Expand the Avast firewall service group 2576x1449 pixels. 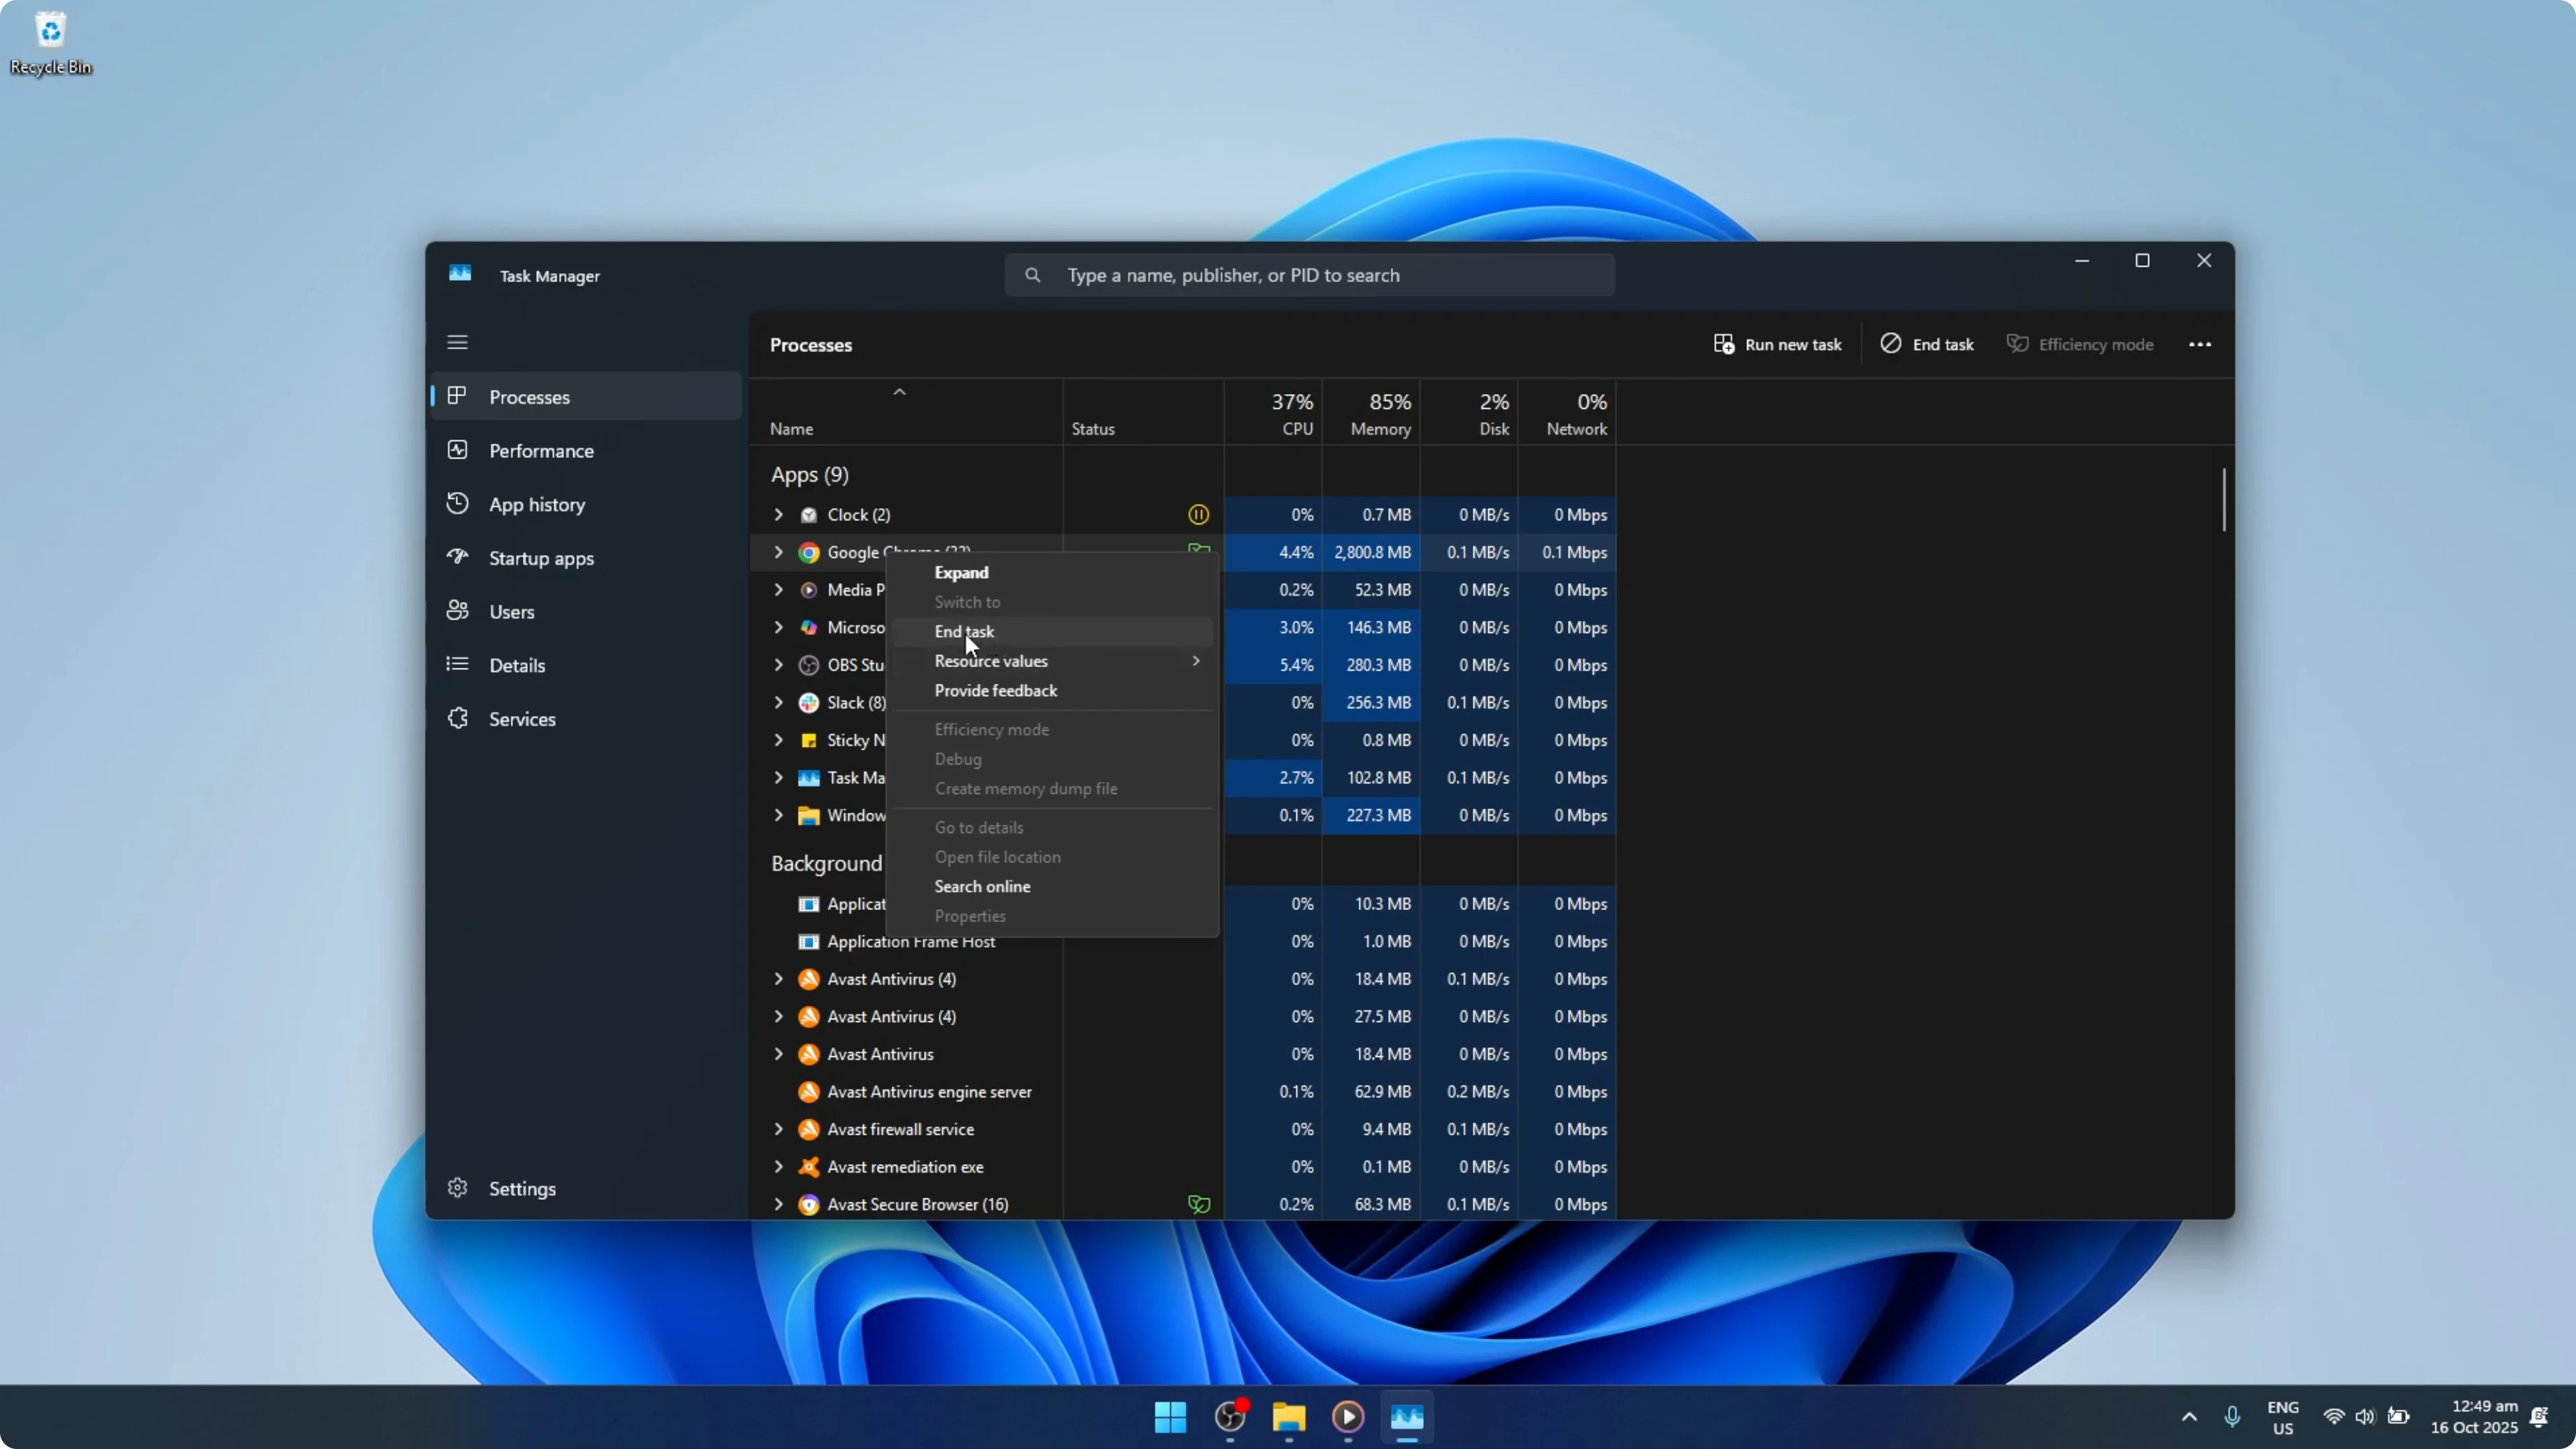click(778, 1130)
